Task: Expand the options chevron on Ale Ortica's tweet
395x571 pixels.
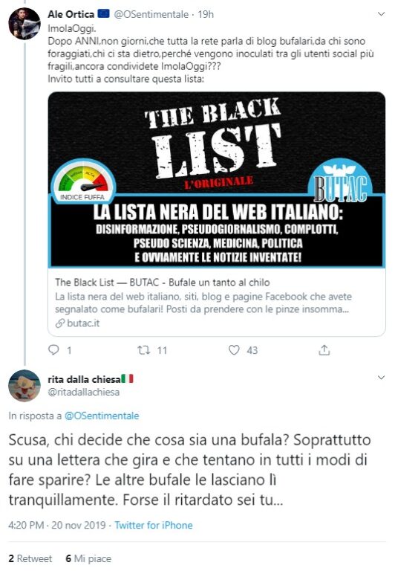Action: pyautogui.click(x=381, y=14)
